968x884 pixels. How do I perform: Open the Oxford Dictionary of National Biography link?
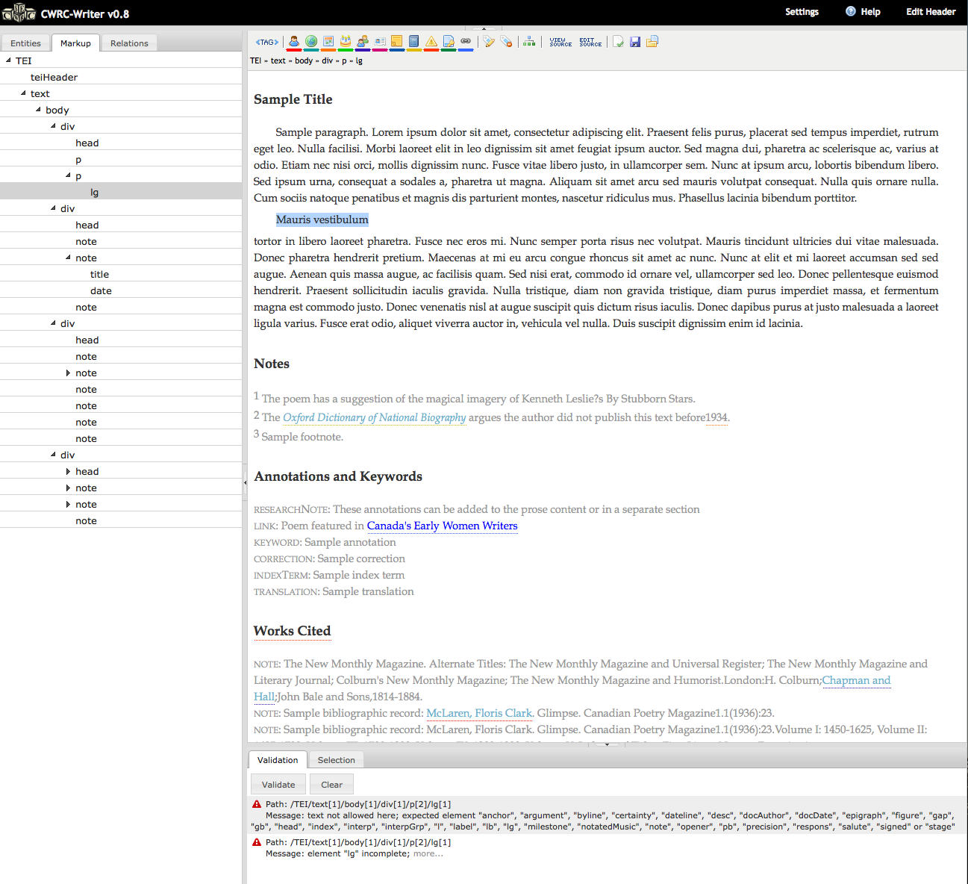374,417
